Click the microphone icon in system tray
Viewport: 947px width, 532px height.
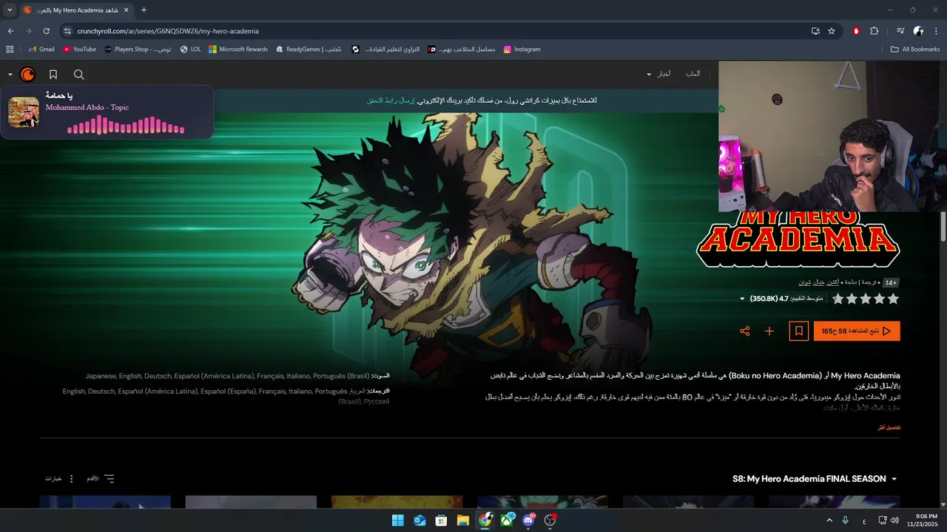pos(846,520)
